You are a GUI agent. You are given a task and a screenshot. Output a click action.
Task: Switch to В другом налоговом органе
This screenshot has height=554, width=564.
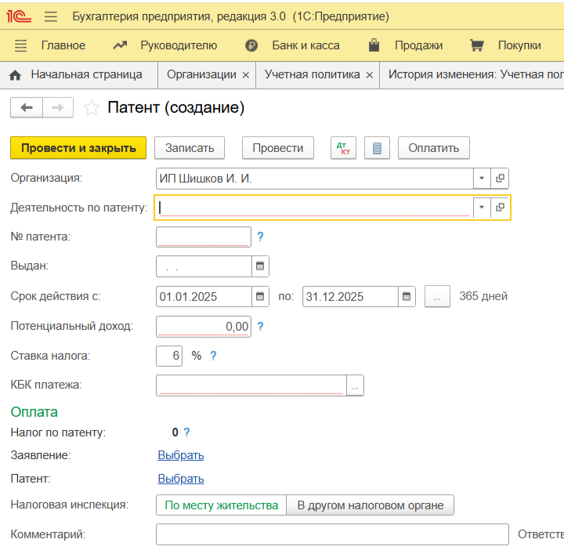370,505
